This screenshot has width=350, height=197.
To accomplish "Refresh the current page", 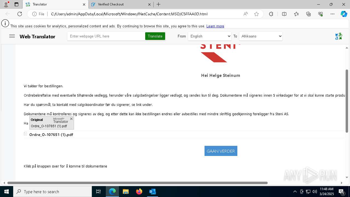I will pos(20,14).
